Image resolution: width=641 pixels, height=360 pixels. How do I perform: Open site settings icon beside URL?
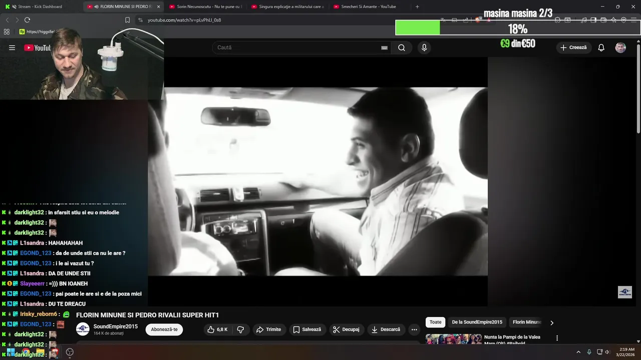coord(140,20)
